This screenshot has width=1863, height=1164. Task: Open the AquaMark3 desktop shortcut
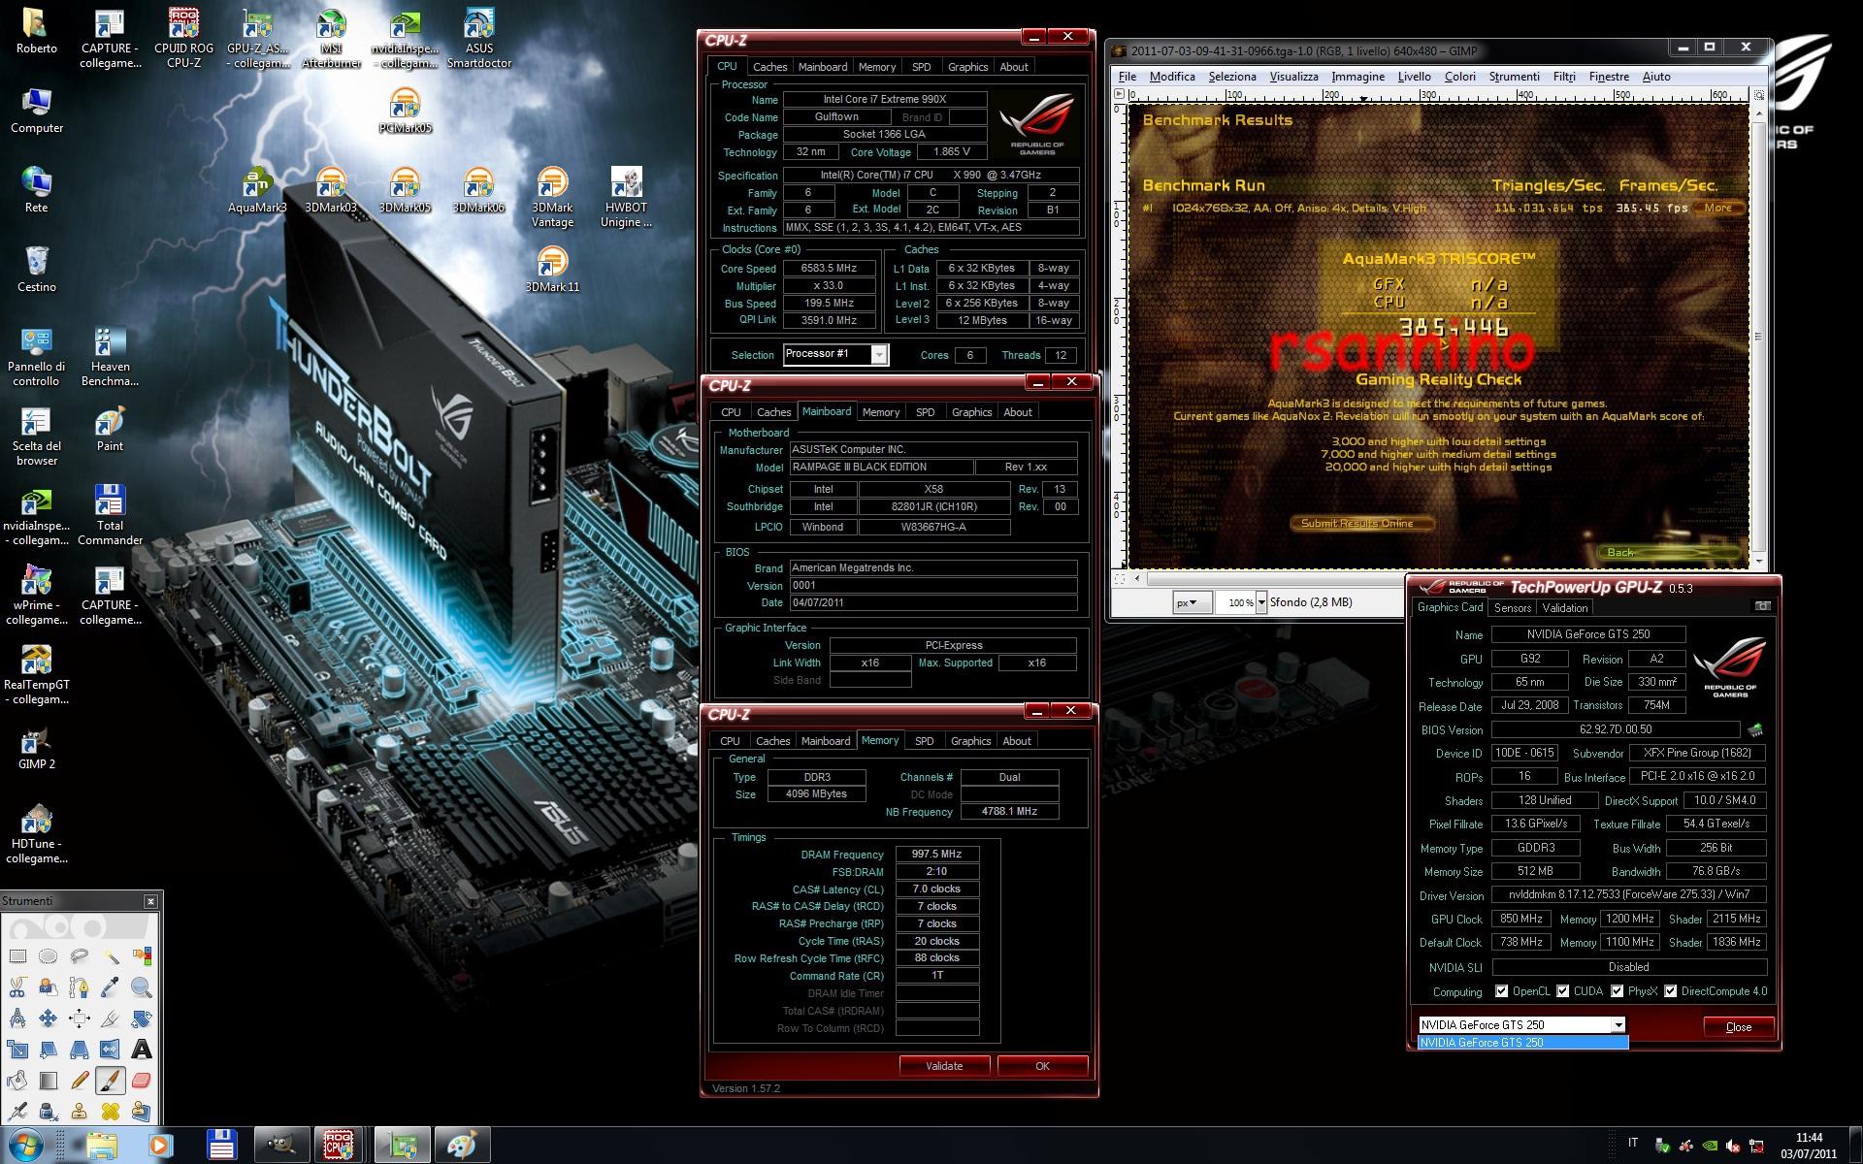click(x=257, y=190)
